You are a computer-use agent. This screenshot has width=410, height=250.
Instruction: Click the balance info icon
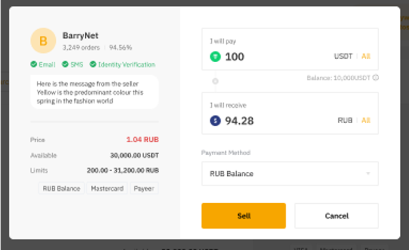click(x=376, y=77)
